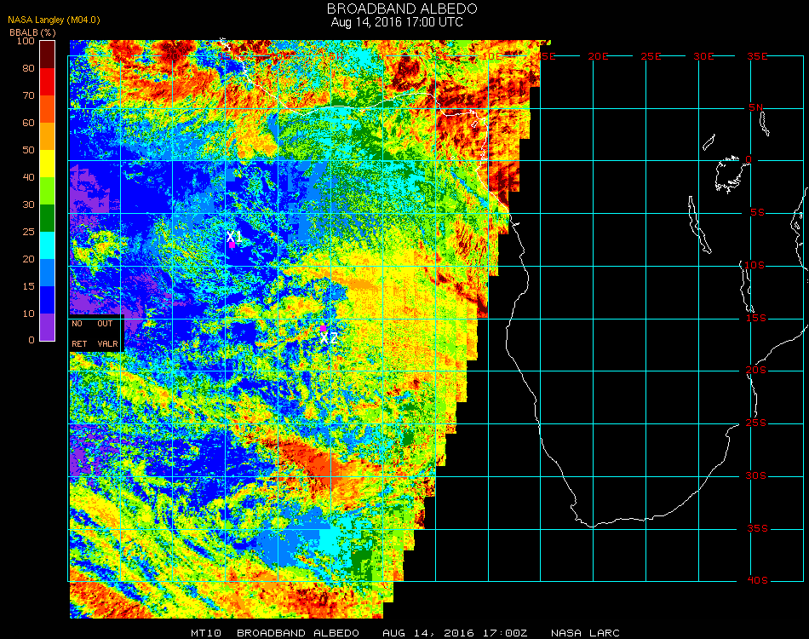This screenshot has height=639, width=809.
Task: Click the 'Aug 14, 2016 17:00 UTC' date text
Action: (397, 22)
